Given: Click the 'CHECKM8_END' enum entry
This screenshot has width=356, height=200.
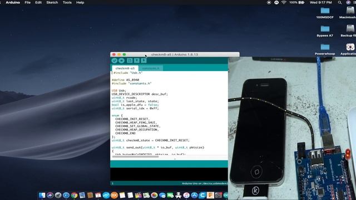Looking at the screenshot, I should pos(125,133).
